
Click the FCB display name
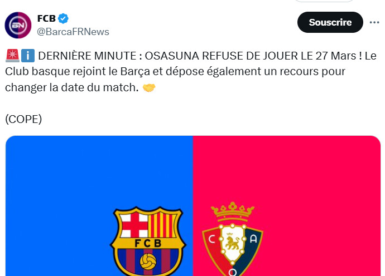[x=46, y=19]
